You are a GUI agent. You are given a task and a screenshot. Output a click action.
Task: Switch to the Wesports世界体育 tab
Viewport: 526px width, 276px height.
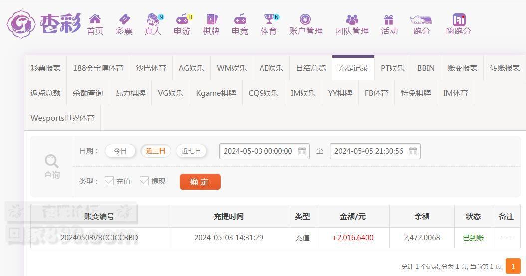pyautogui.click(x=63, y=118)
